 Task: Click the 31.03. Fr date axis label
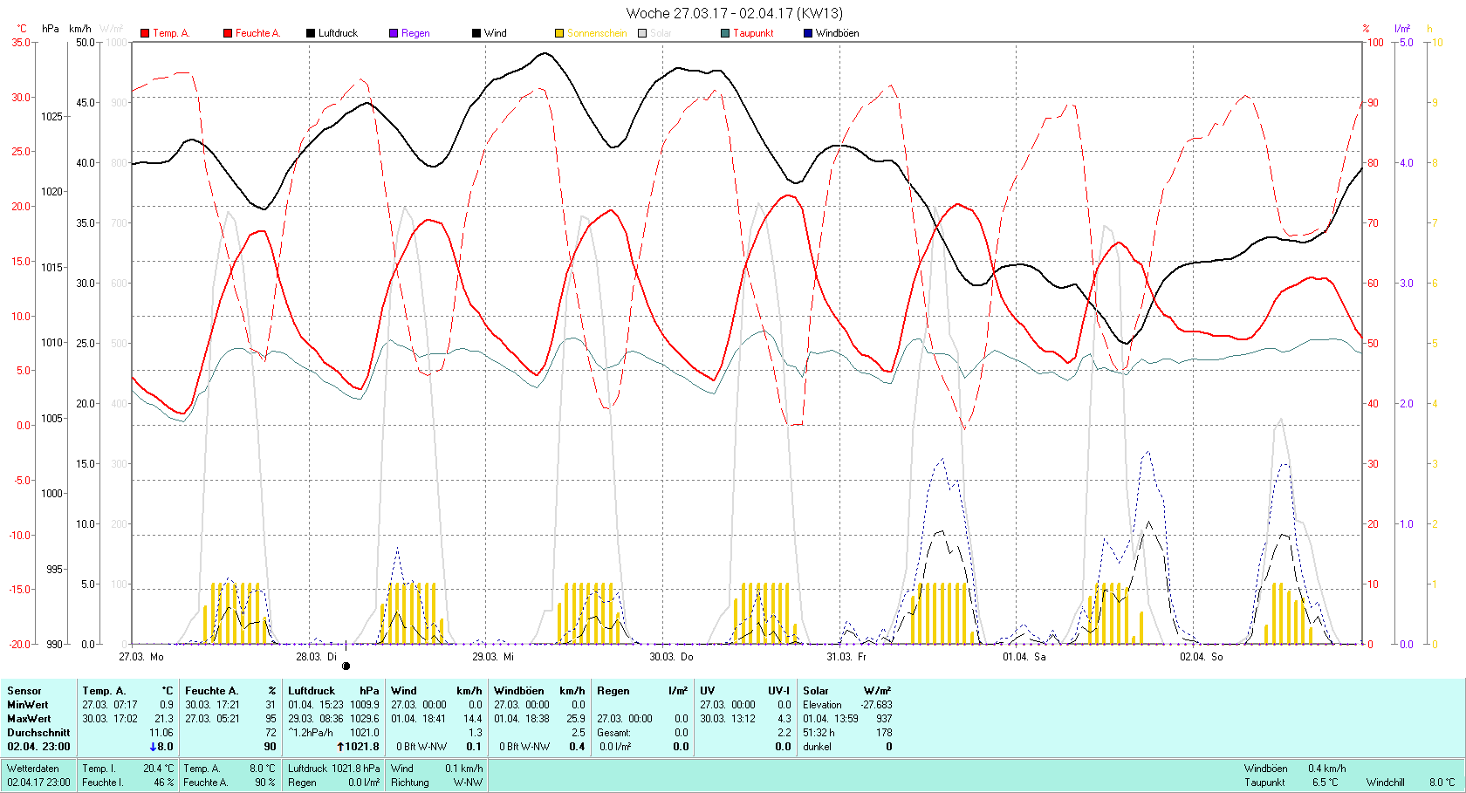click(846, 656)
